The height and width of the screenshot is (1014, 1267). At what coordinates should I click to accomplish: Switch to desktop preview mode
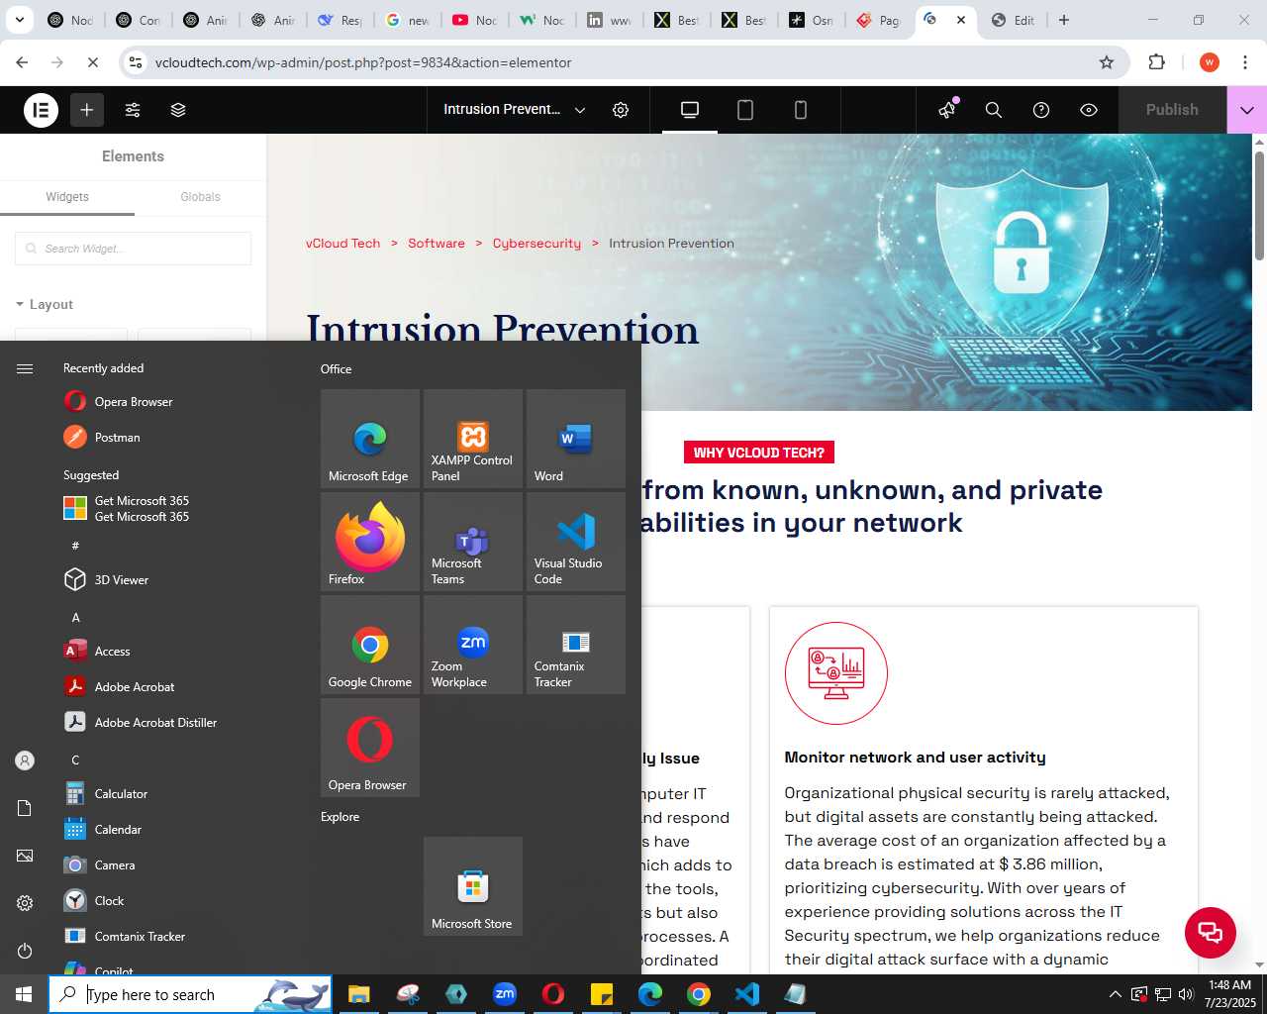[x=690, y=110]
